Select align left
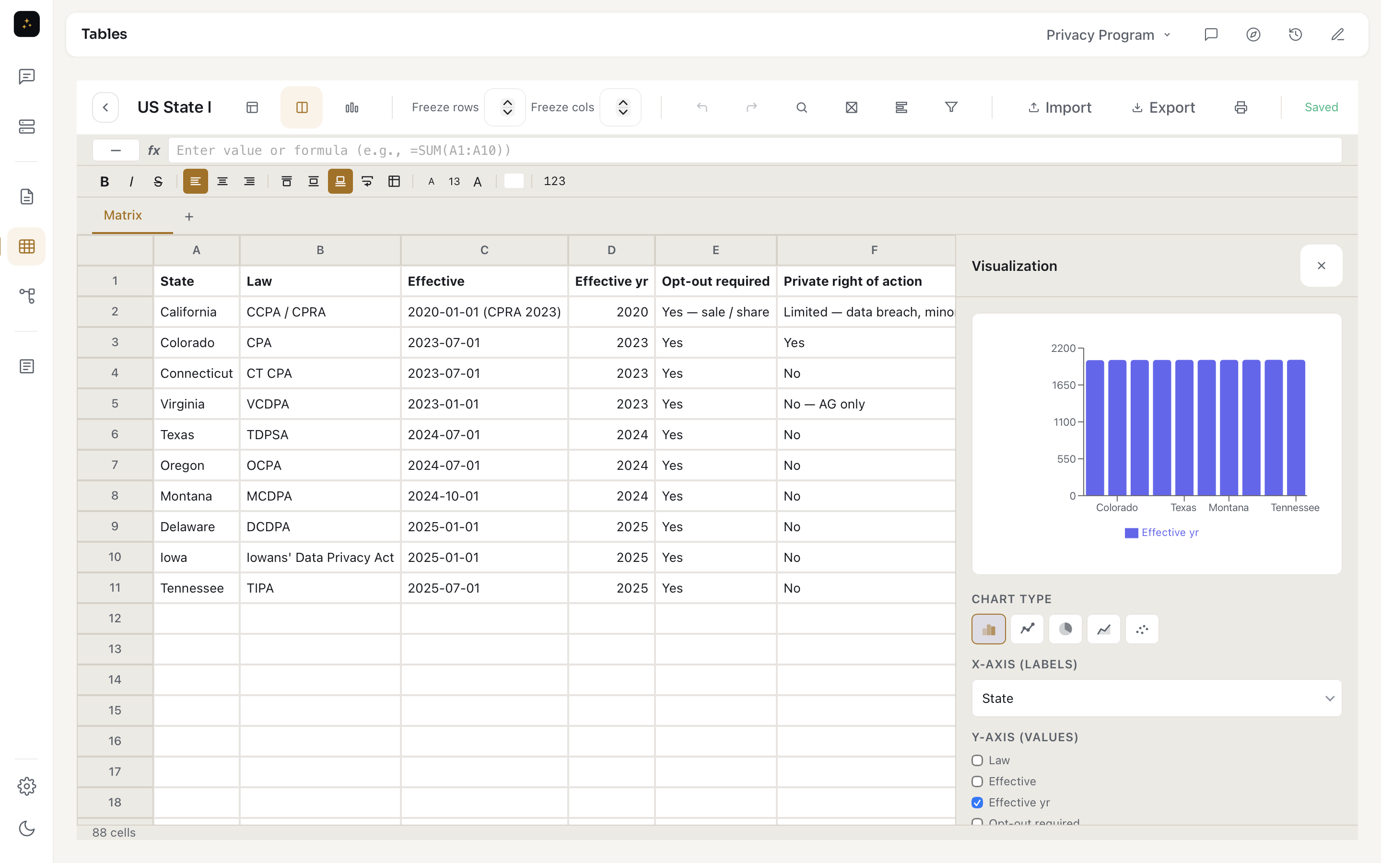The image size is (1381, 863). click(x=195, y=182)
